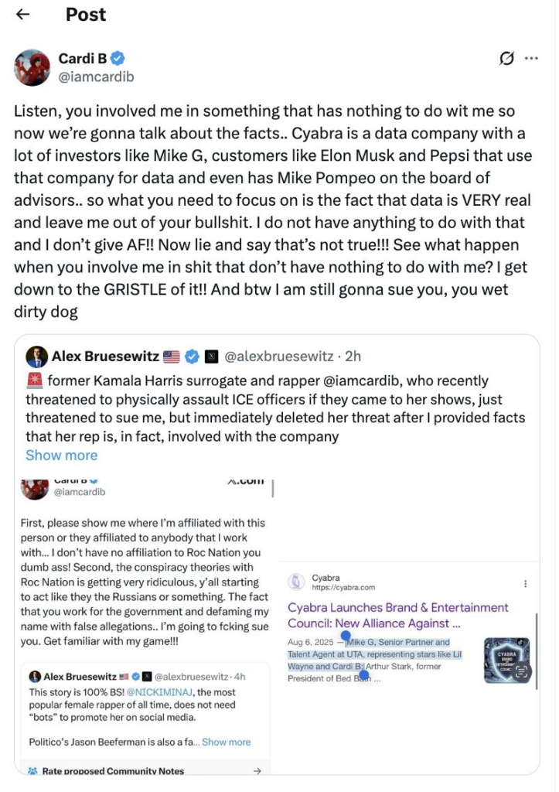Open the Grok icon on the post
The width and height of the screenshot is (559, 792).
click(x=507, y=59)
